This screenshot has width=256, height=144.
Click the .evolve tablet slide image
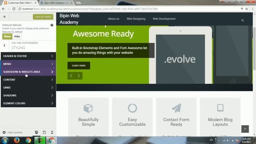[x=180, y=55]
